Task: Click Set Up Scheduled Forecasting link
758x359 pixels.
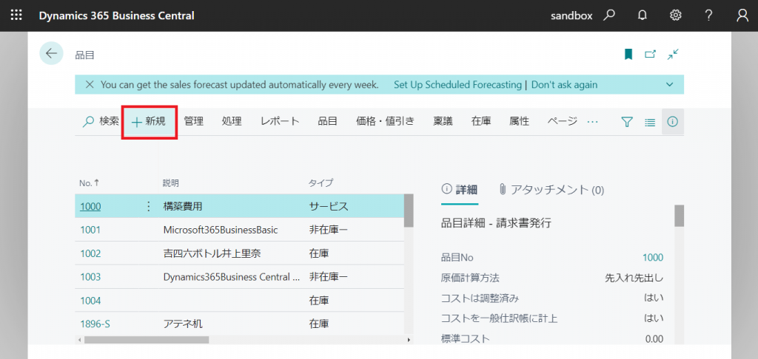Action: 457,84
